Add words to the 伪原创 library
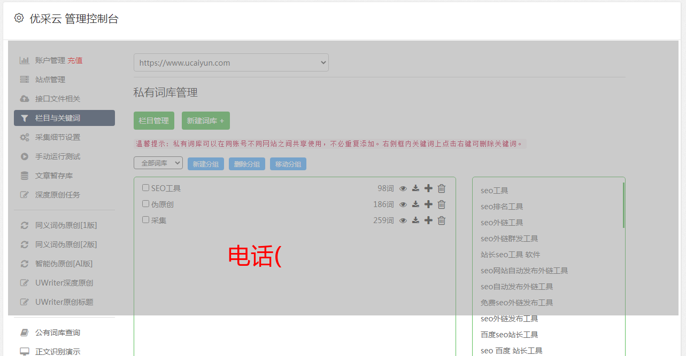The height and width of the screenshot is (356, 686). point(428,204)
